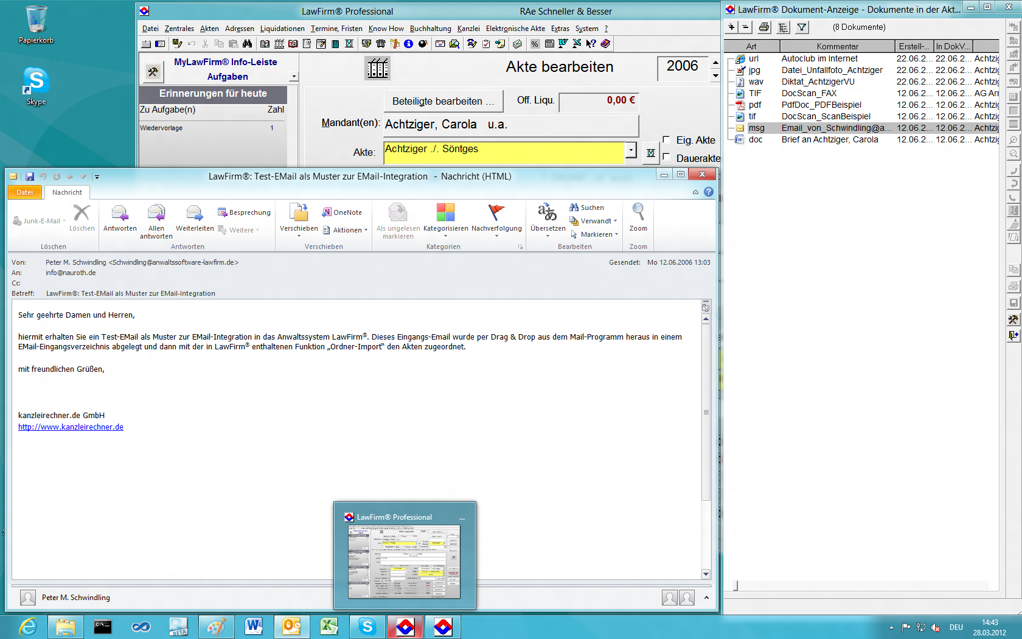Click the Löschen delete icon

82,214
